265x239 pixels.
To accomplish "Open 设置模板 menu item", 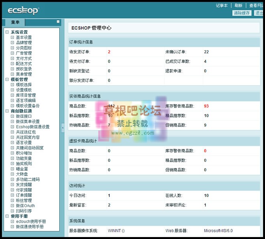I will 24,90.
